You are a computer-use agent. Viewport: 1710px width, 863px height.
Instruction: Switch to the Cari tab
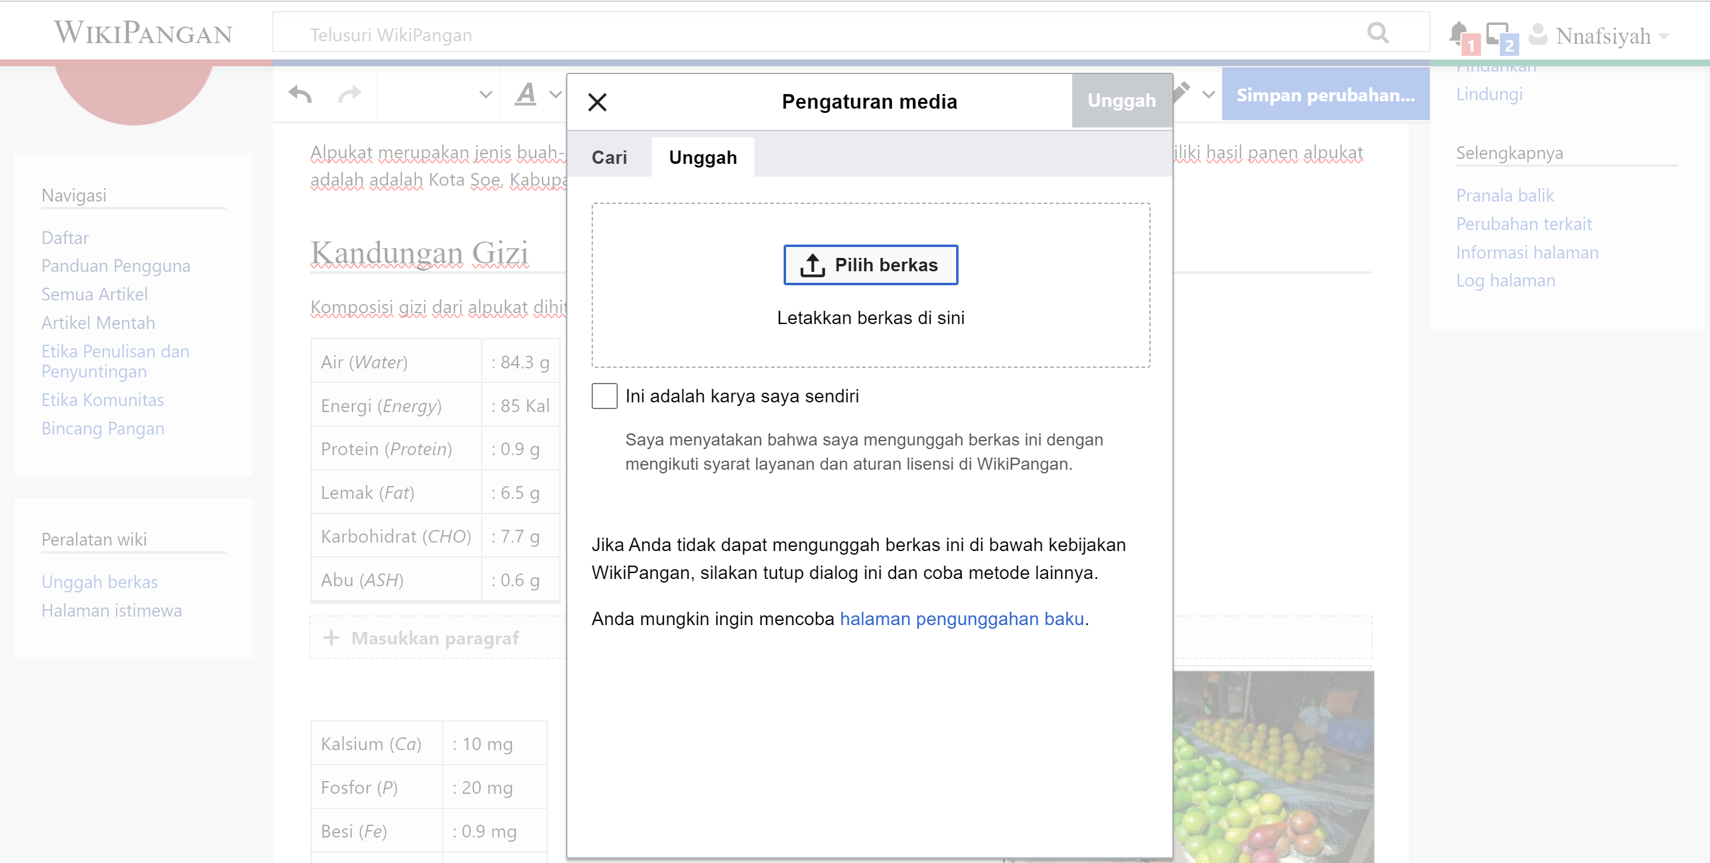[x=609, y=157]
